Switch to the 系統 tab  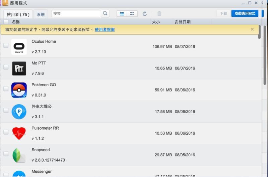tap(41, 15)
